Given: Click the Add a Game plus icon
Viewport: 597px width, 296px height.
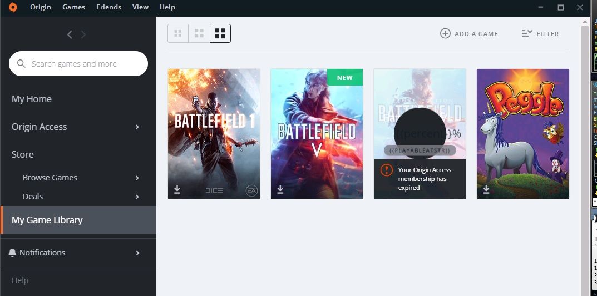Looking at the screenshot, I should point(445,33).
